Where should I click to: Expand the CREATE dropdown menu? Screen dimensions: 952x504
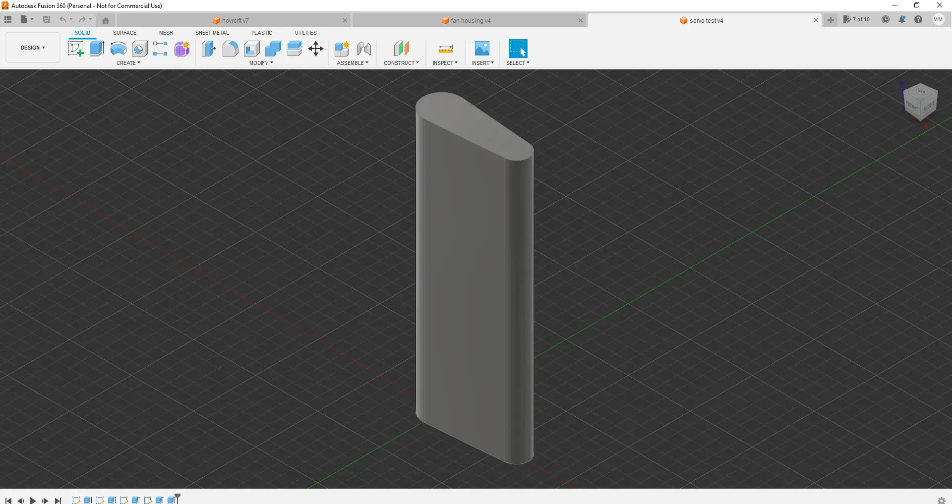[128, 63]
